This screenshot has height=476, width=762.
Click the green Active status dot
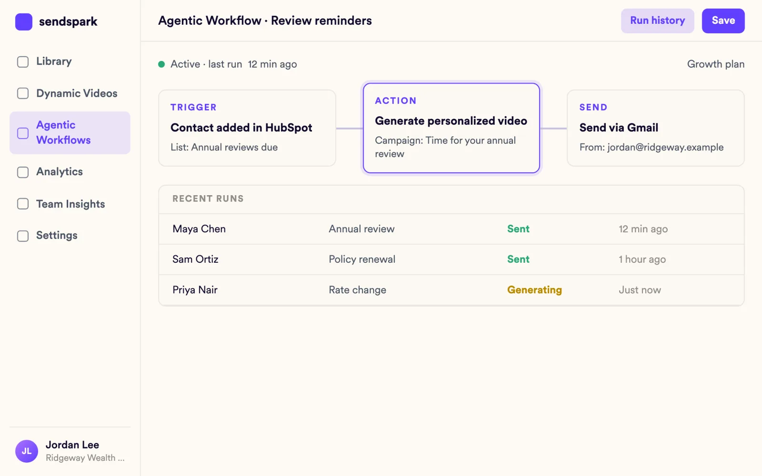161,64
